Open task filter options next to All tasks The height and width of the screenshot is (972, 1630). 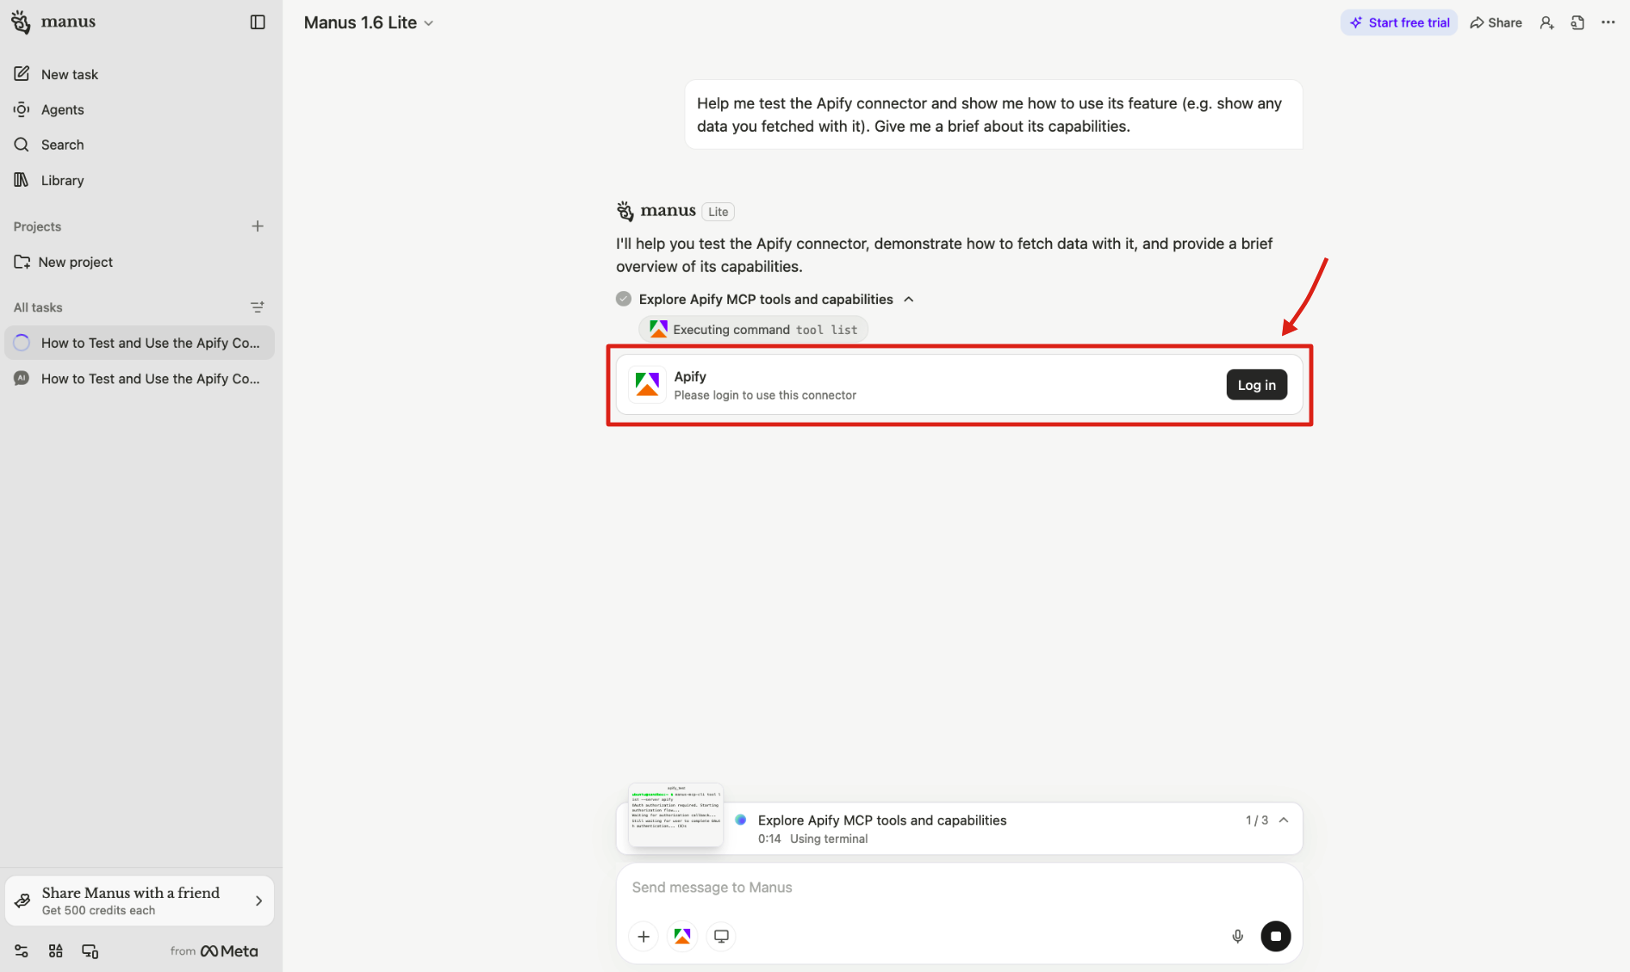click(x=257, y=306)
